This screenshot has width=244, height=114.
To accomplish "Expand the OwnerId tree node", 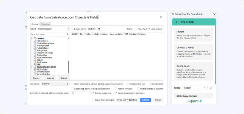I will tap(32, 38).
